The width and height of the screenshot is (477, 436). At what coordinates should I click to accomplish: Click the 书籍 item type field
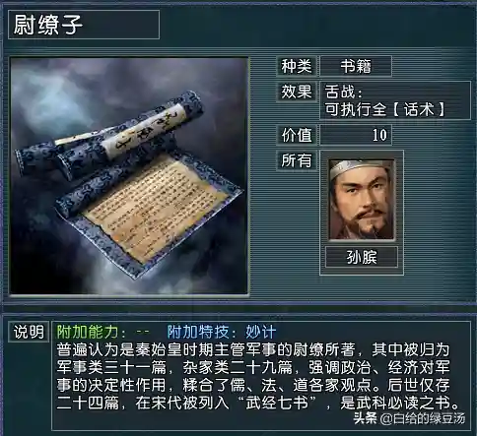[356, 66]
